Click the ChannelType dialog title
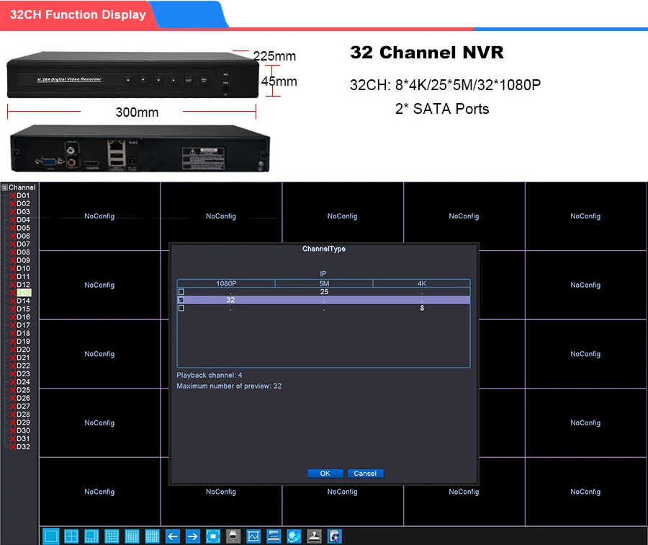The height and width of the screenshot is (545, 648). coord(324,249)
